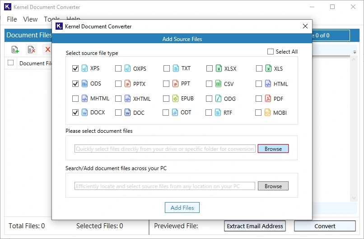The image size is (364, 239).
Task: Click the MHTML file type icon
Action: coord(85,99)
